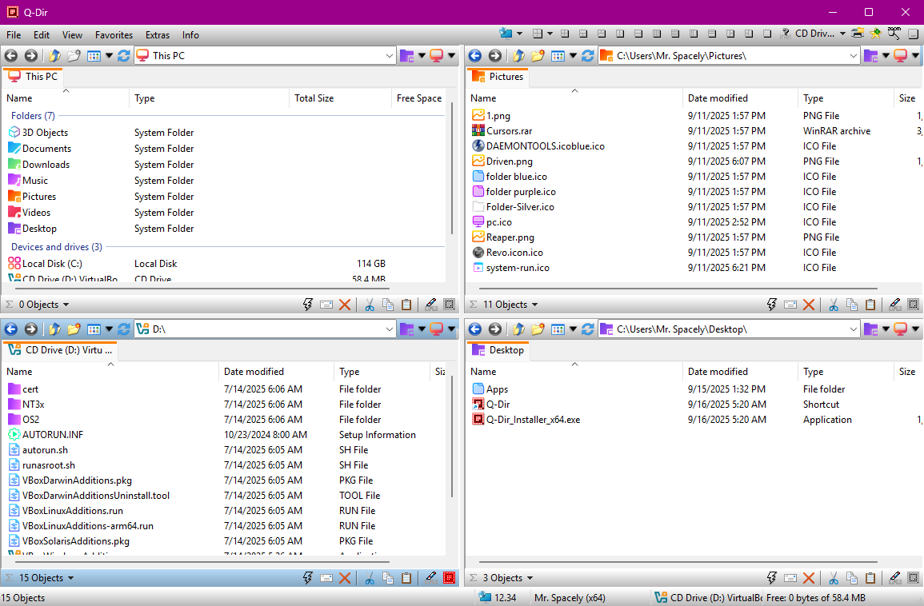Click the purple folder icon in This PC pane
This screenshot has width=924, height=606.
tap(406, 55)
